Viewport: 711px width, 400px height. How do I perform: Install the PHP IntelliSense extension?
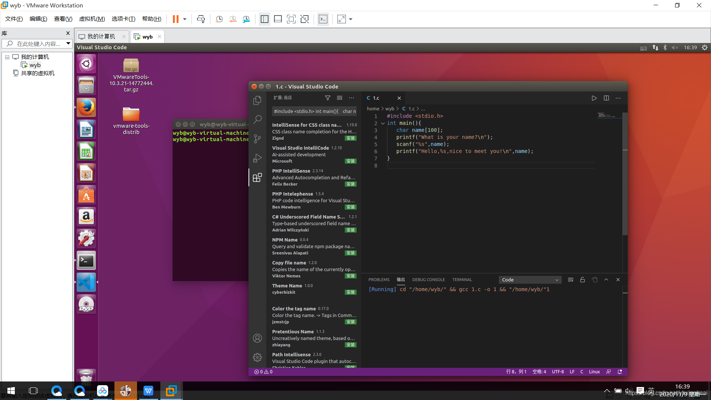tap(350, 184)
